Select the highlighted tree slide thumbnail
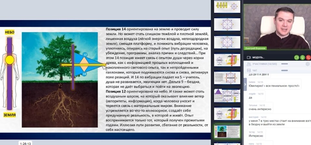 [227, 132]
